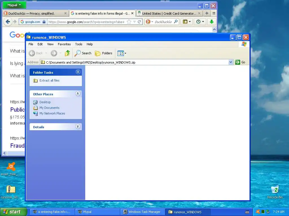
Task: Open a new tab in Mypal
Action: [207, 13]
